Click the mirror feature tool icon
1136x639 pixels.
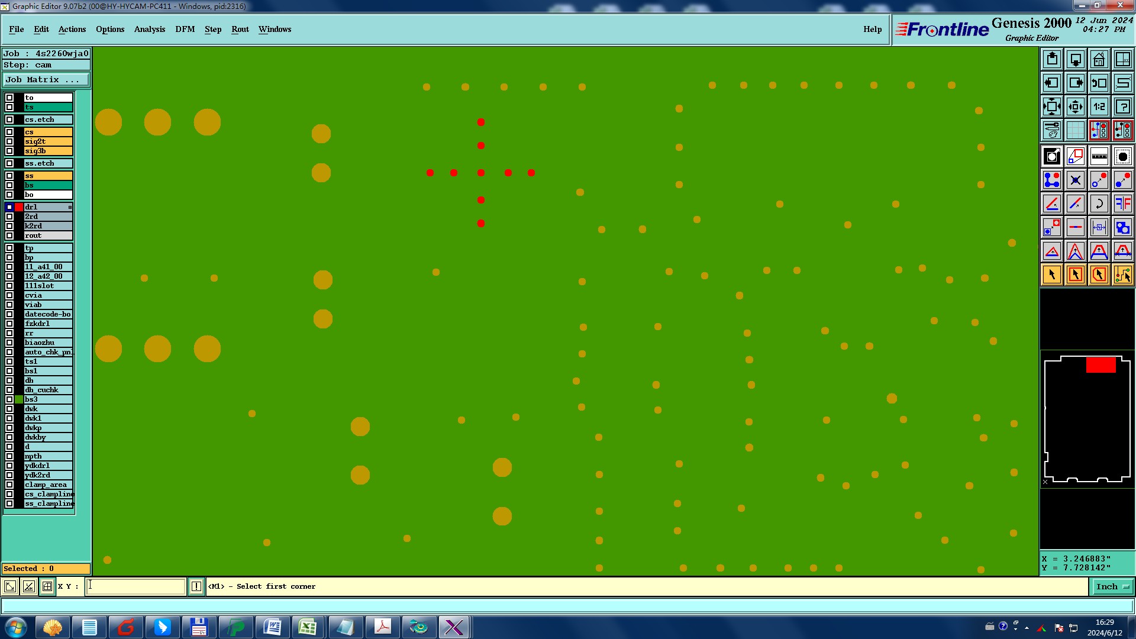pos(1122,204)
